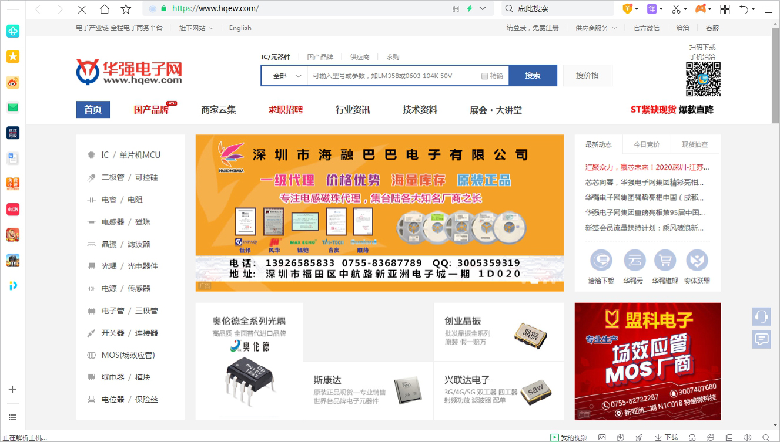Click the 实体联盟 round icon
Screen dimensions: 780x442
pyautogui.click(x=697, y=261)
